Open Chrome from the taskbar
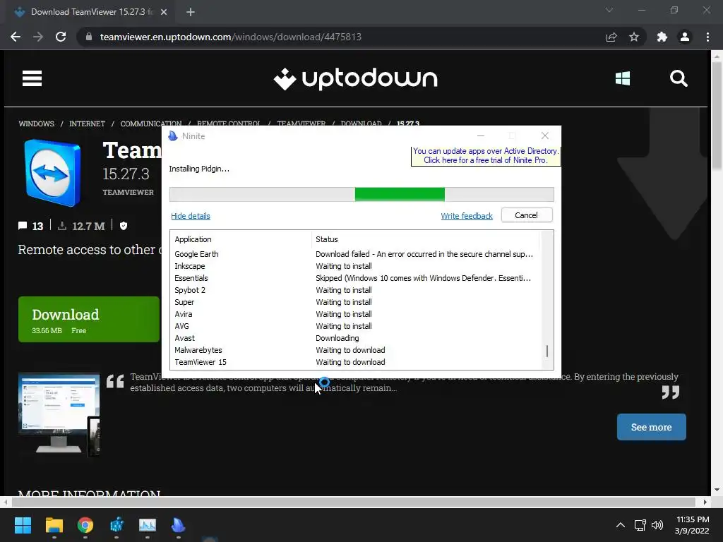 click(85, 525)
